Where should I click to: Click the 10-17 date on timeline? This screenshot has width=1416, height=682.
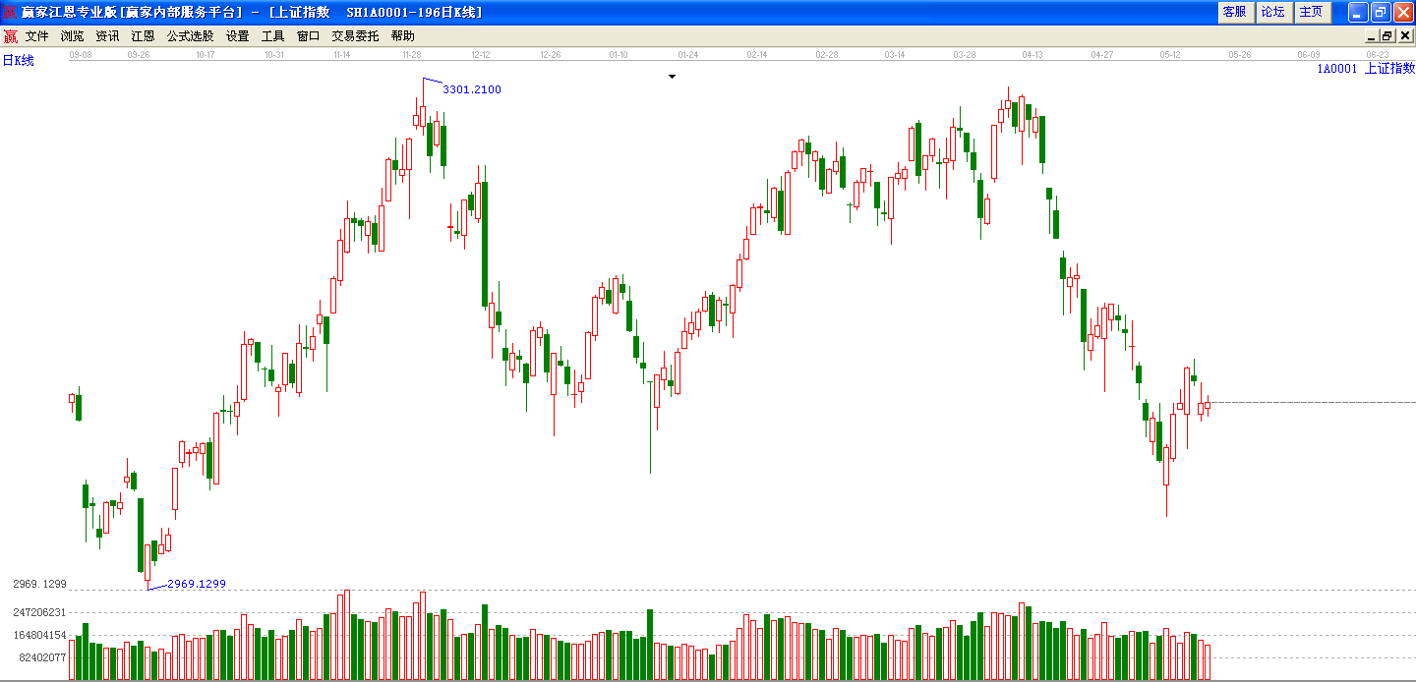tap(206, 55)
